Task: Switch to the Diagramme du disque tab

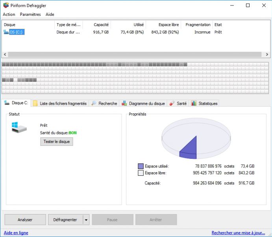Action: tap(143, 103)
